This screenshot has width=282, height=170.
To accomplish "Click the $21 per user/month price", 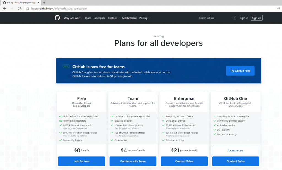I will [184, 150].
